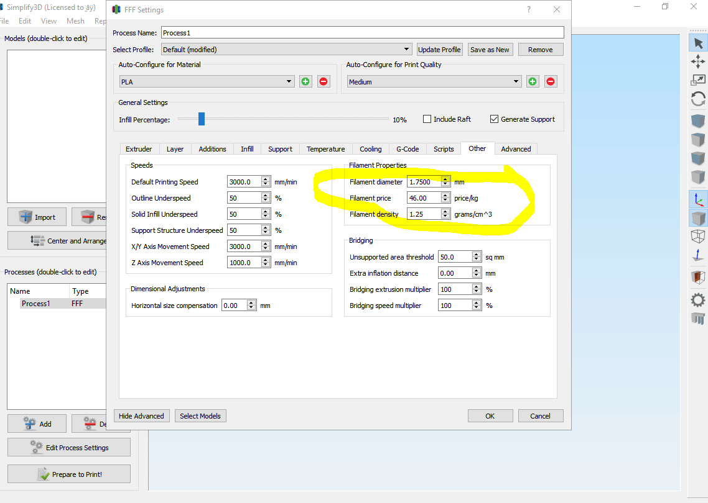
Task: Click the help question mark in FFF Settings
Action: click(529, 9)
